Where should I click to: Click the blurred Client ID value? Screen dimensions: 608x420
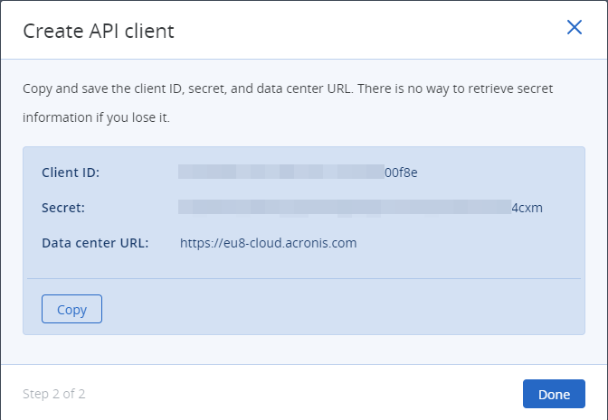coord(280,173)
